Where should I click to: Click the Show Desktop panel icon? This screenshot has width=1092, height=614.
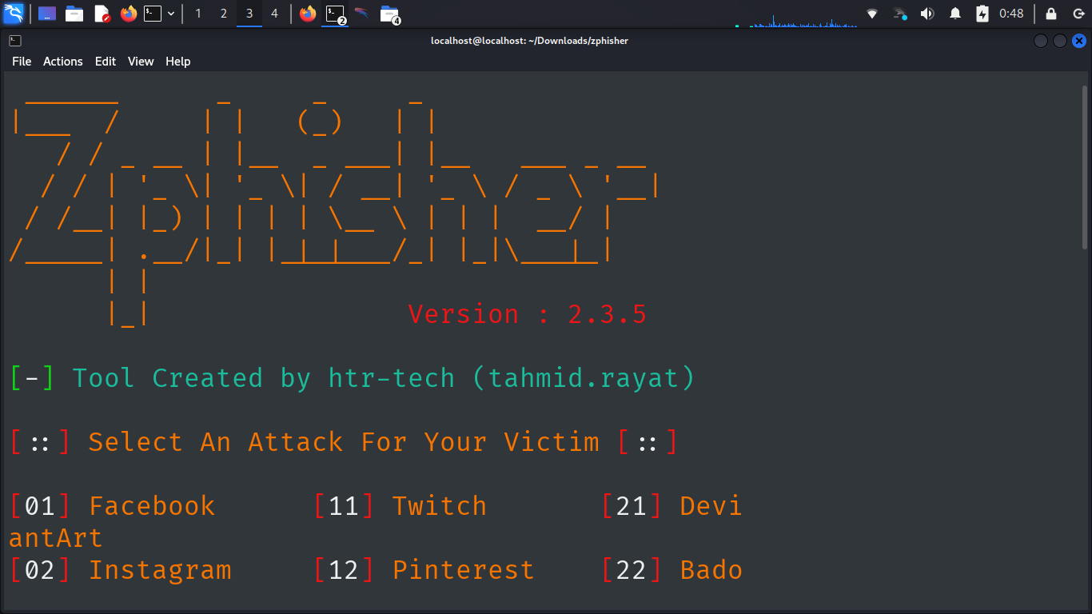click(47, 14)
